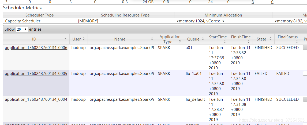307x125 pixels.
Task: Select the Scheduler Type header cell
Action: pos(40,15)
